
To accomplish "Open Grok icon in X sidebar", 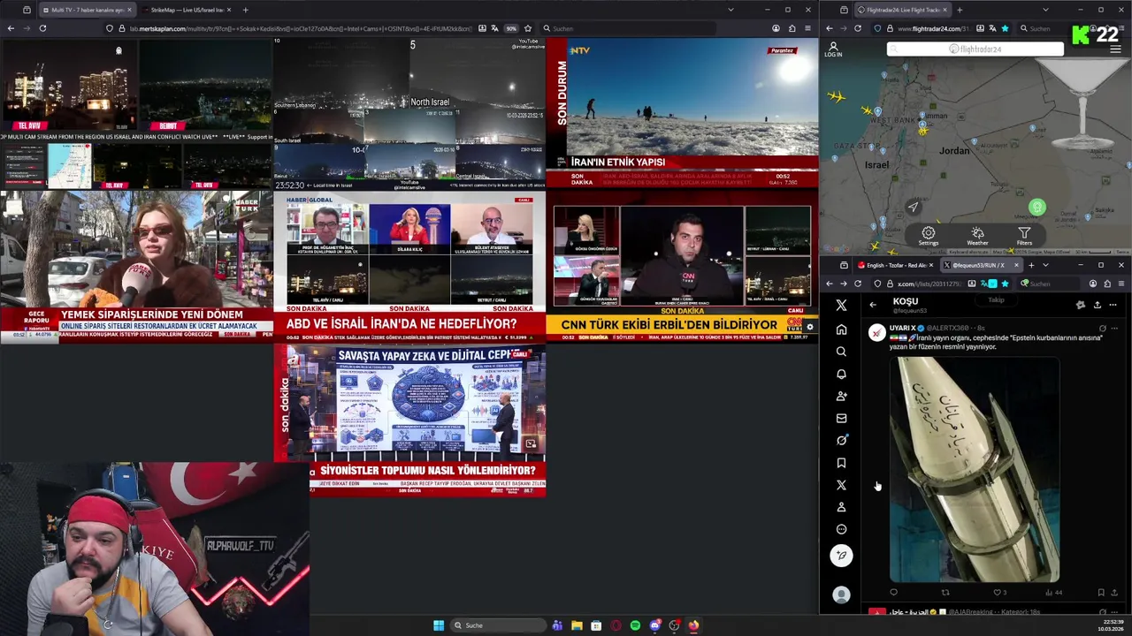I will point(841,440).
